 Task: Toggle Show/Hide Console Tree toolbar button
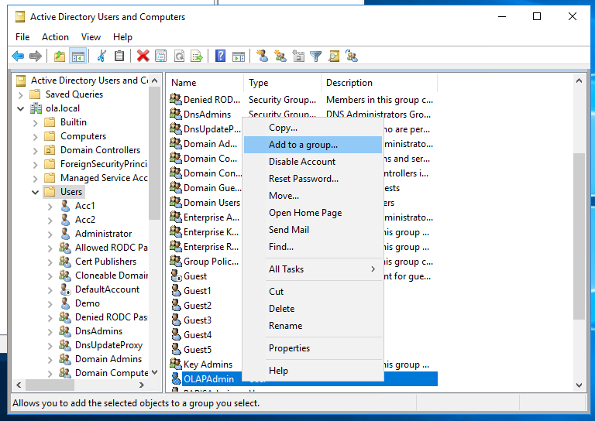[78, 56]
